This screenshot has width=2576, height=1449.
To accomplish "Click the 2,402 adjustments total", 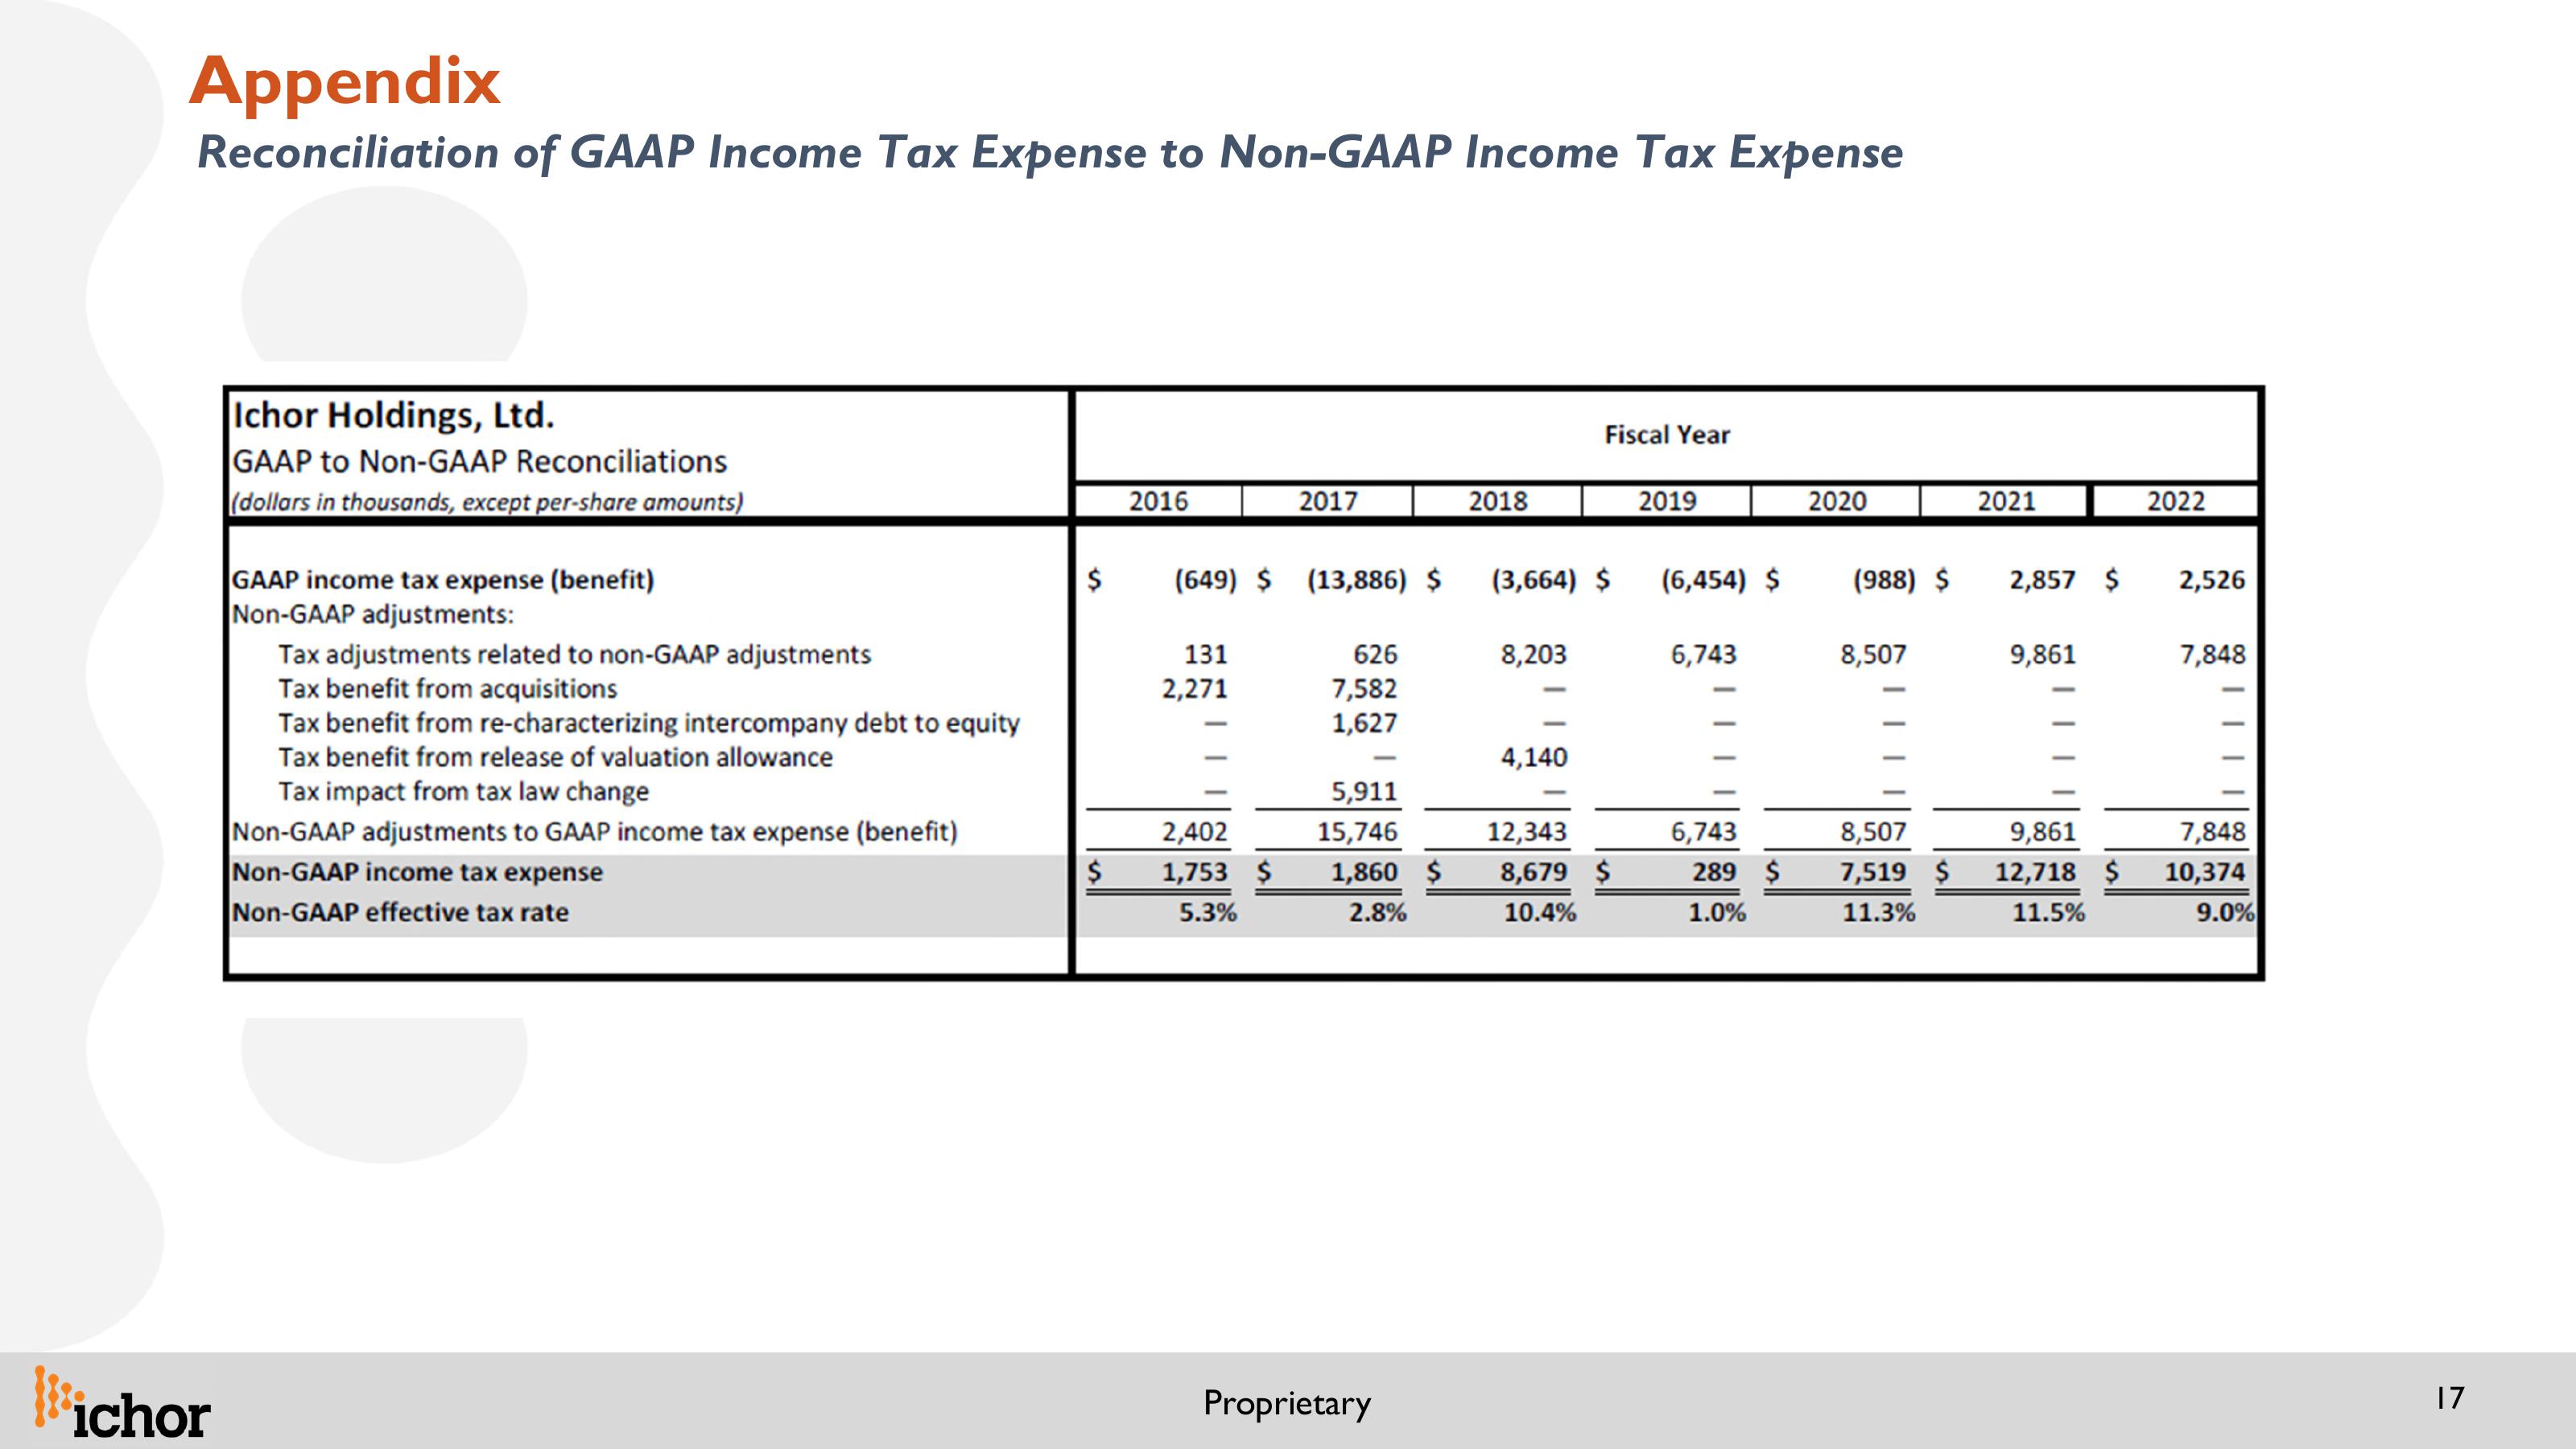I will [1194, 832].
